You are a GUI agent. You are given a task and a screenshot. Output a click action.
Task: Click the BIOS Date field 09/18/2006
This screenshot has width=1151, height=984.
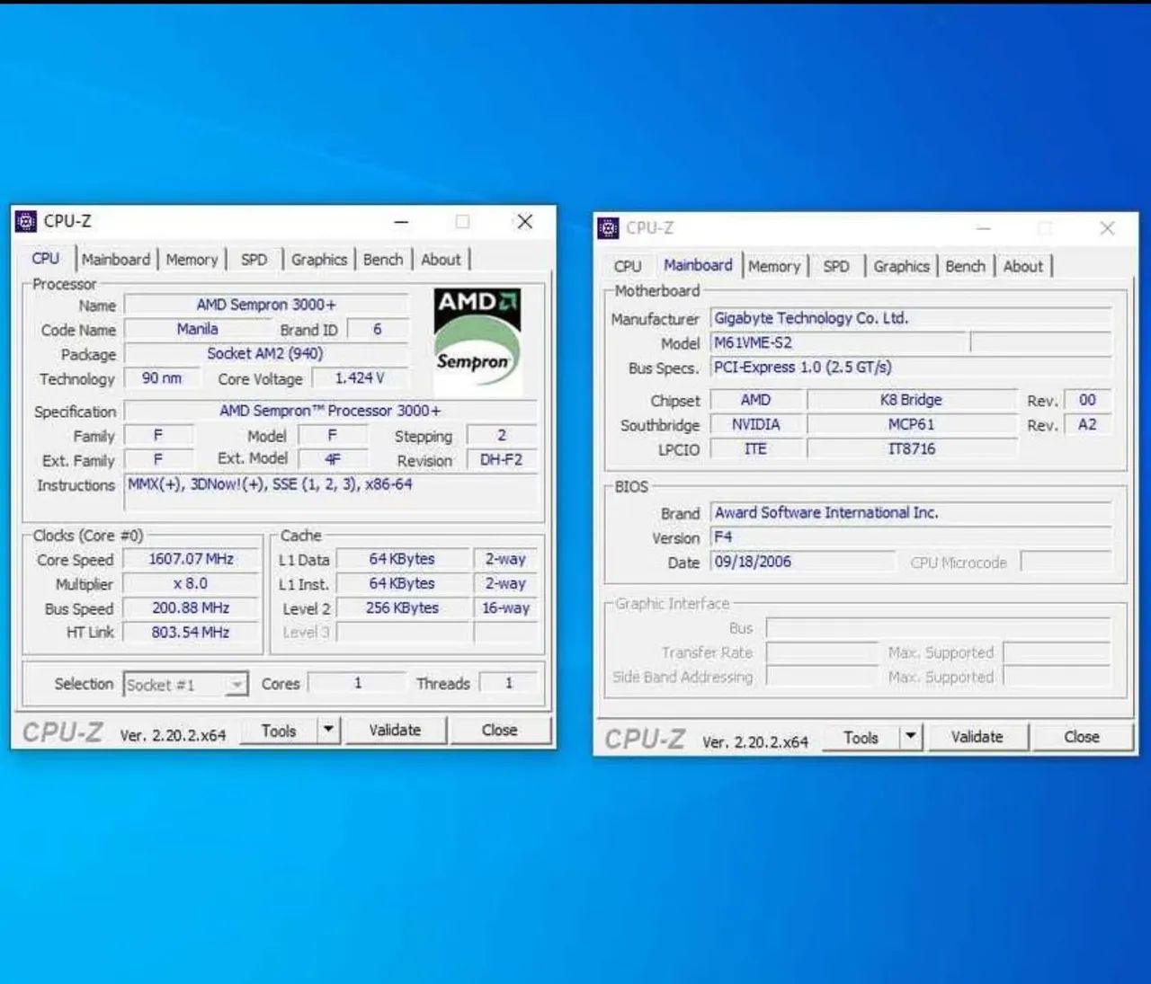pyautogui.click(x=803, y=562)
